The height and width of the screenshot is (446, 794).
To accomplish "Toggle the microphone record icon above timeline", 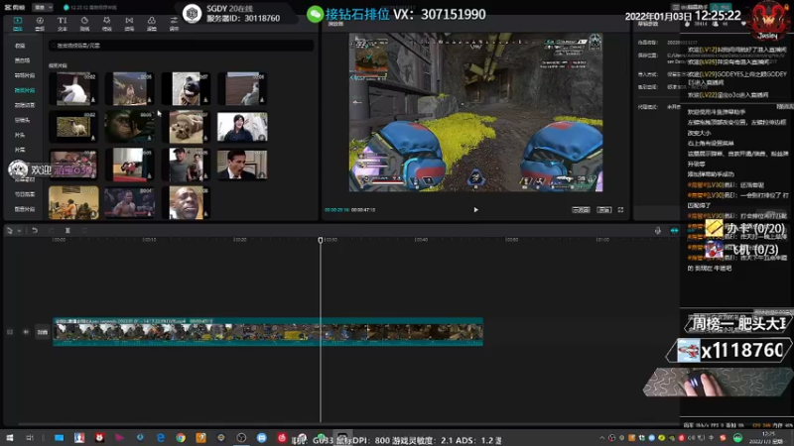I will point(657,230).
